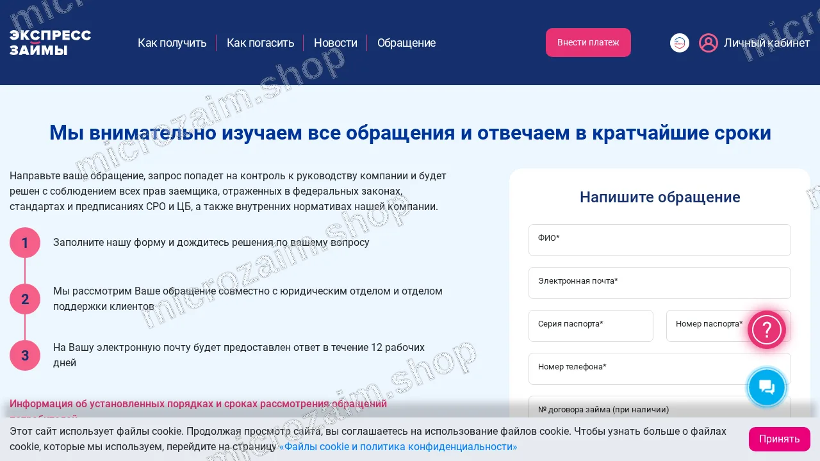
Task: Click the Напишите обращение form heading
Action: point(660,197)
